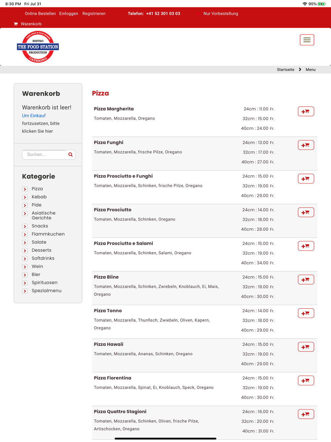Open the Softdrinks category
This screenshot has height=442, width=331.
coord(43,258)
